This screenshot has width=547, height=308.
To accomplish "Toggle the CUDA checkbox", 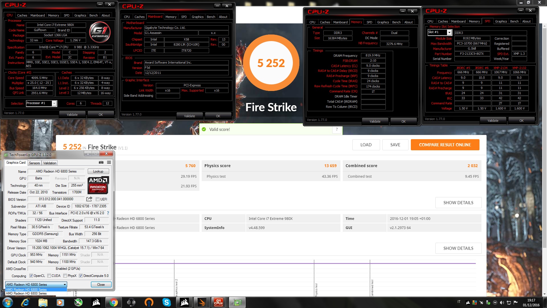I will pos(49,276).
